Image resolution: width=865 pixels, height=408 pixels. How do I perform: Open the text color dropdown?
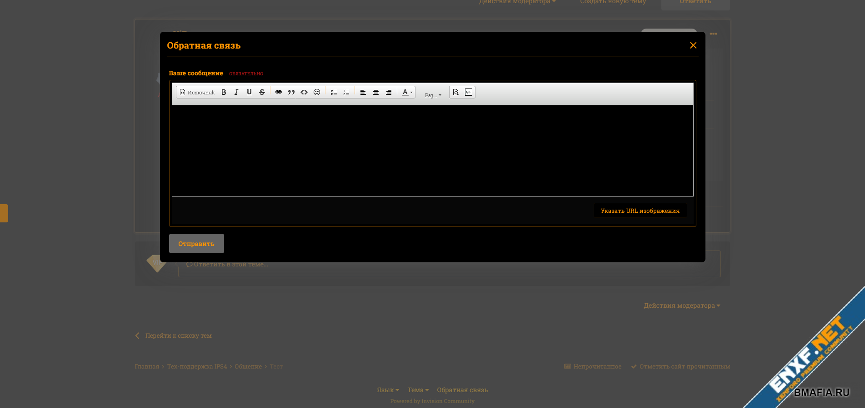(407, 92)
